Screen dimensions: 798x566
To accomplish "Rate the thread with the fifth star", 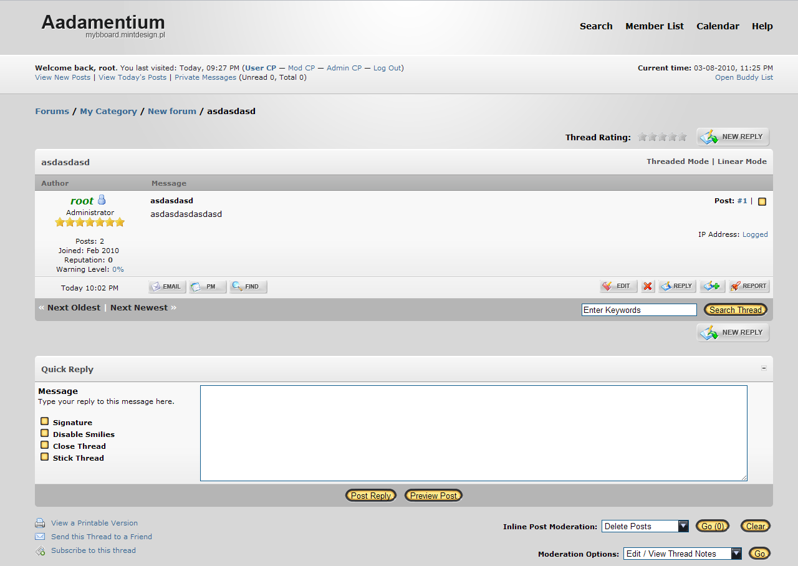I will click(x=683, y=137).
